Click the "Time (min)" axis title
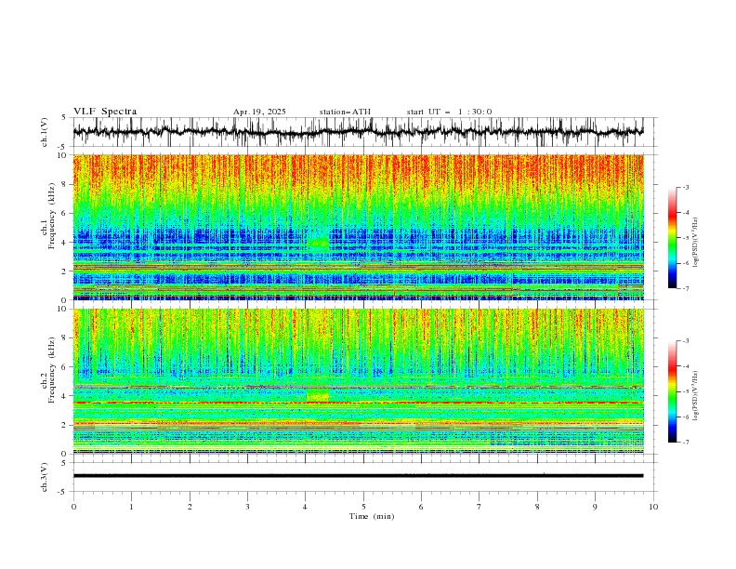Screen dimensions: 736x569 (372, 516)
